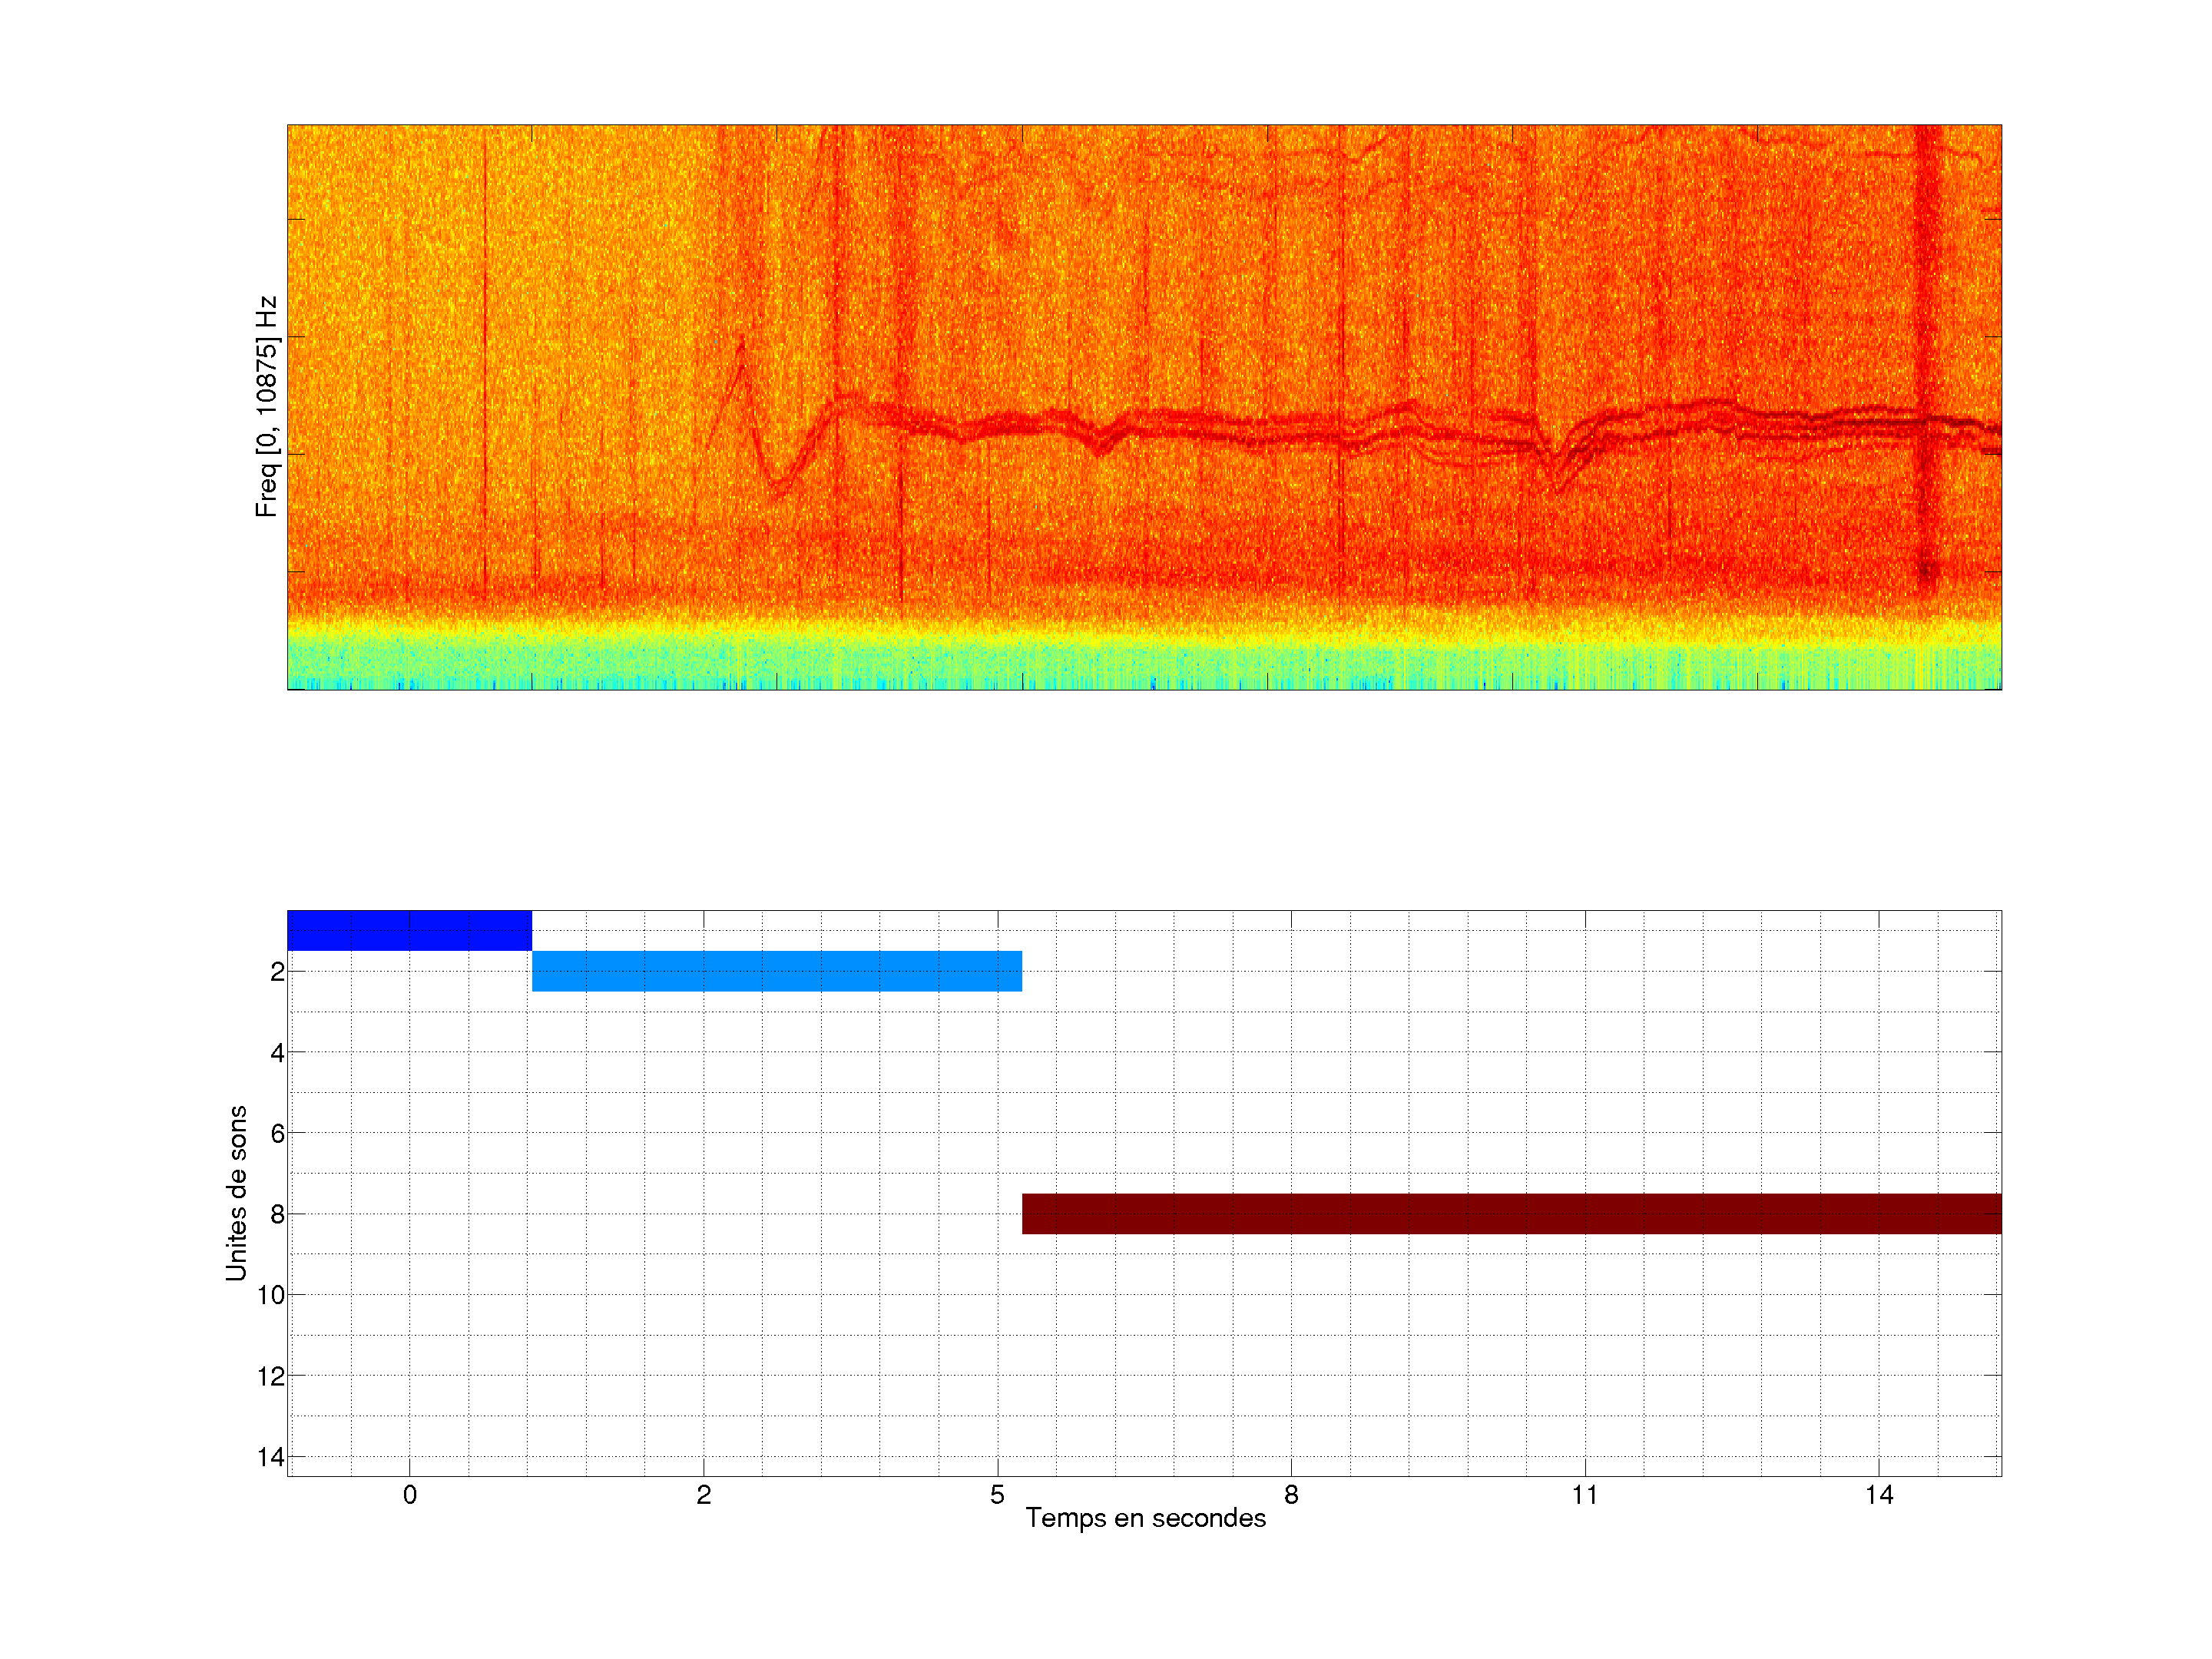The height and width of the screenshot is (1659, 2212).
Task: Click the y-axis tick label 12
Action: pos(271,1376)
